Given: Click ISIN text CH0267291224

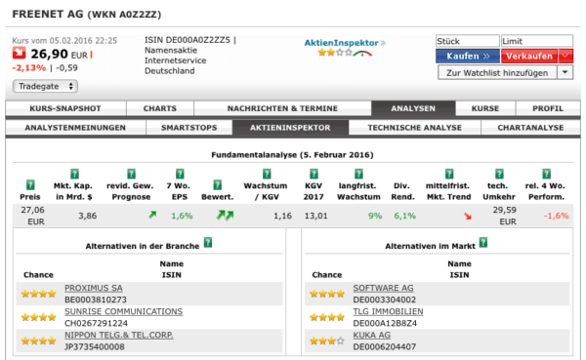Looking at the screenshot, I should coord(96,323).
